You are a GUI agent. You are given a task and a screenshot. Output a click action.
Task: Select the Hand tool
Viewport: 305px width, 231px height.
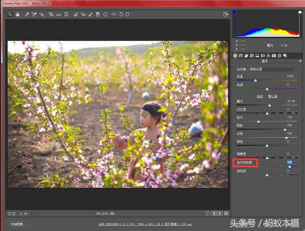coord(17,14)
